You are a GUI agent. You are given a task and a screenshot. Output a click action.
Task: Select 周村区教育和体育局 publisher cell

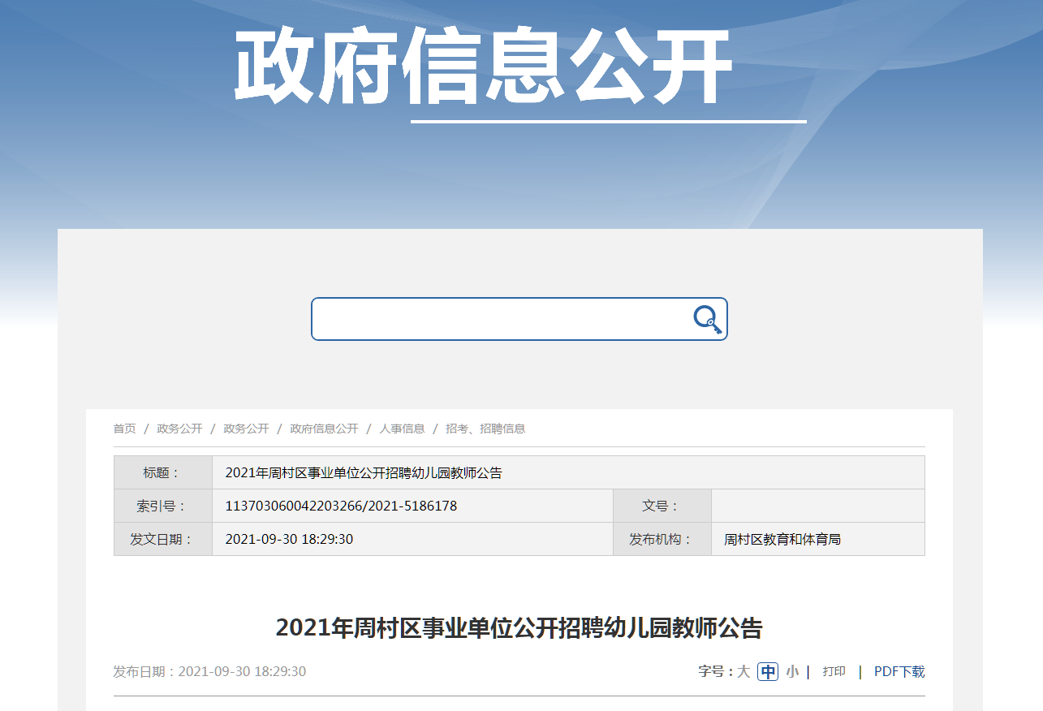[818, 539]
